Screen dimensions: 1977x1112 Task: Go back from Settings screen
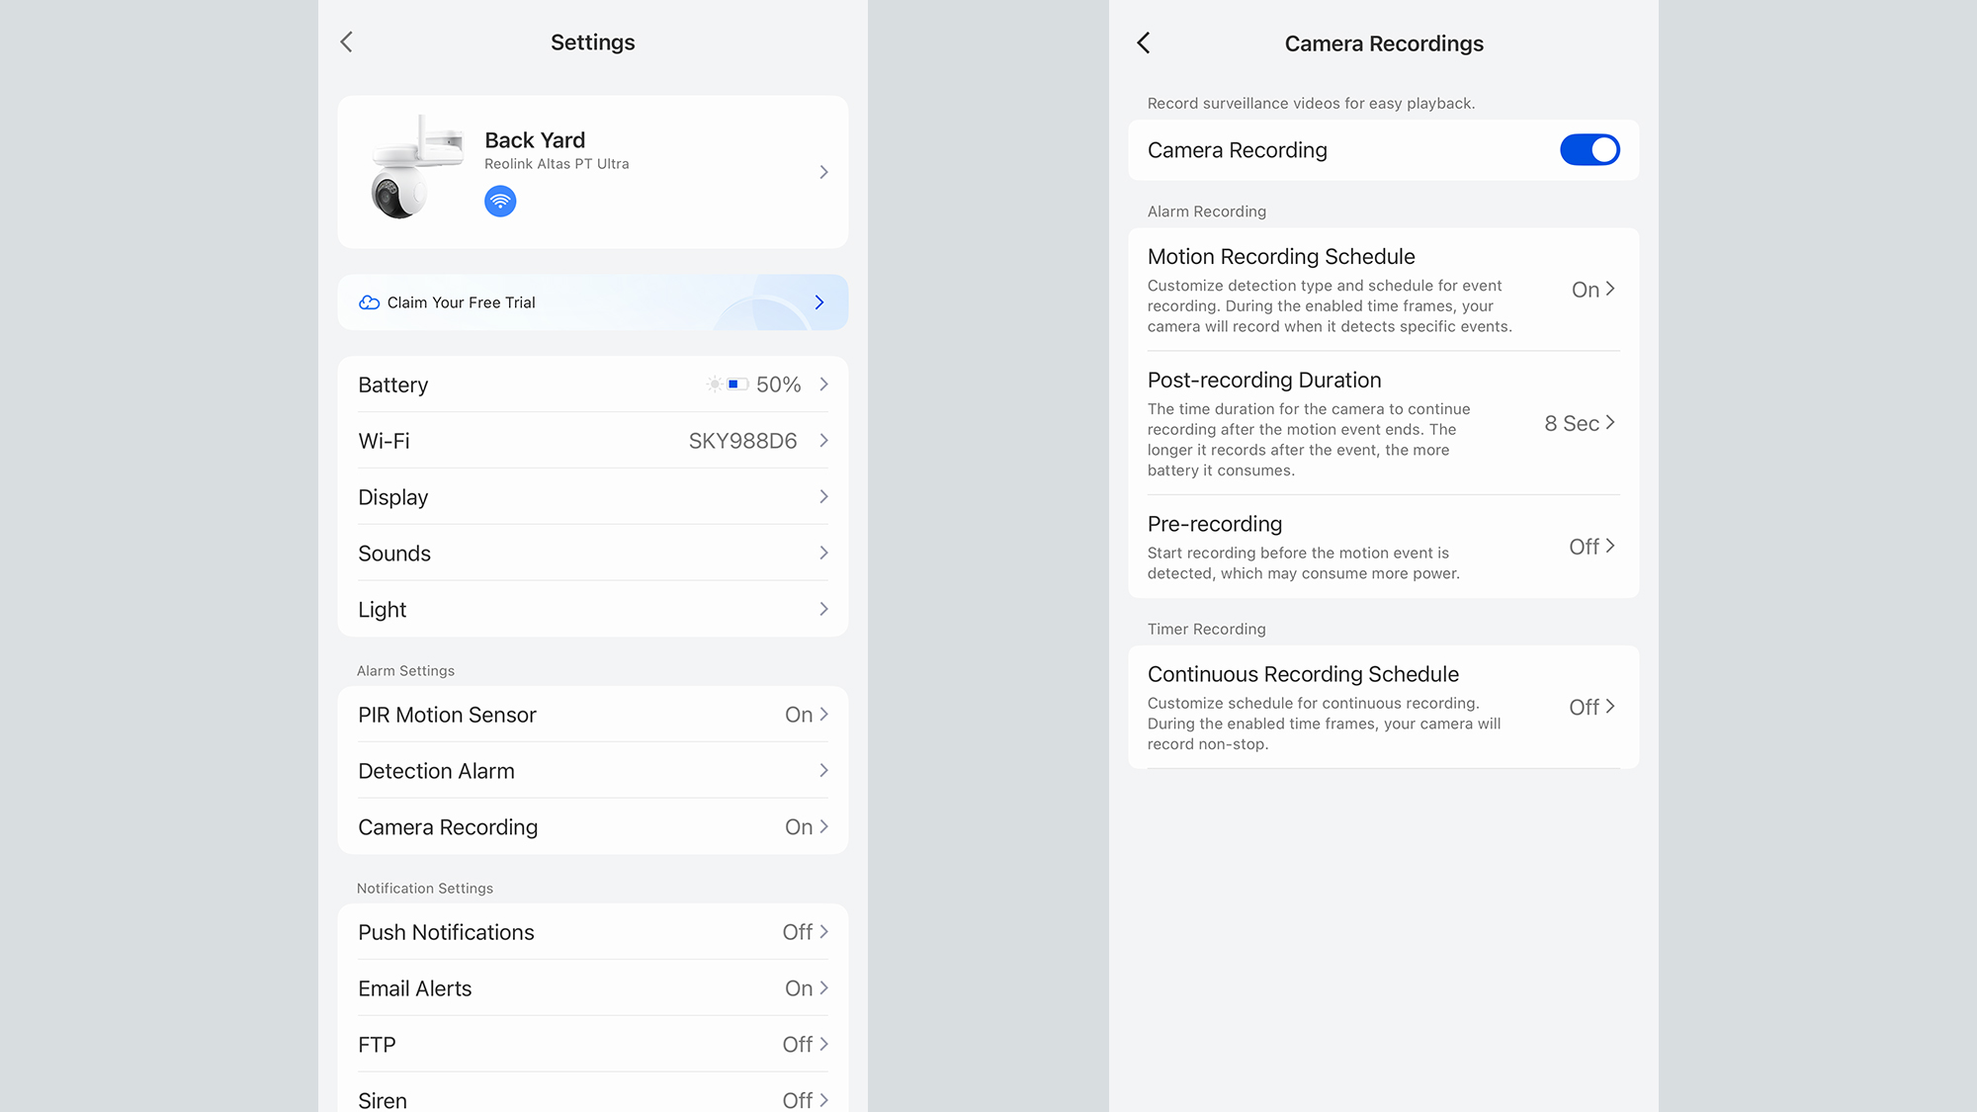346,42
